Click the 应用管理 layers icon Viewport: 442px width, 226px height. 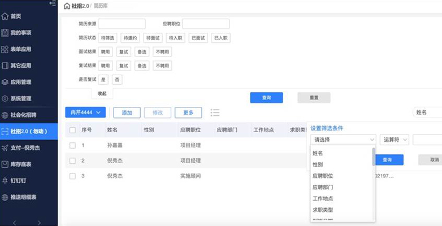coord(5,82)
